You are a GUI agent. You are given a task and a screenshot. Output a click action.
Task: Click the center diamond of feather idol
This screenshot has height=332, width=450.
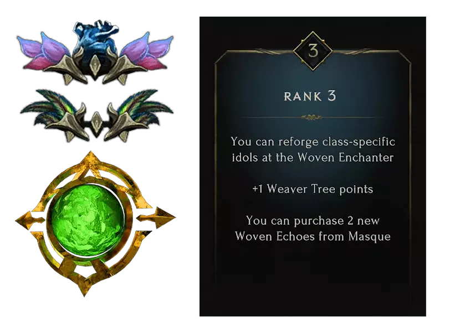pos(96,121)
